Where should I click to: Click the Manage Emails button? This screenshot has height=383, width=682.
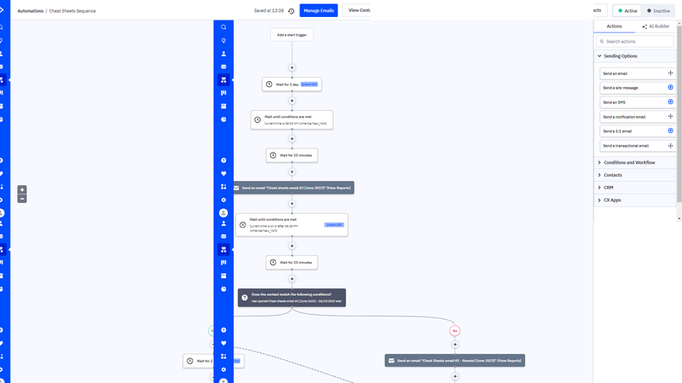tap(318, 10)
